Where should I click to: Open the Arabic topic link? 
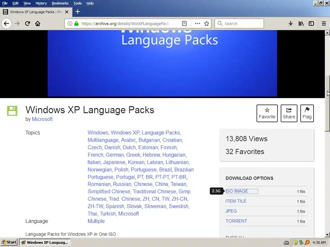(129, 140)
